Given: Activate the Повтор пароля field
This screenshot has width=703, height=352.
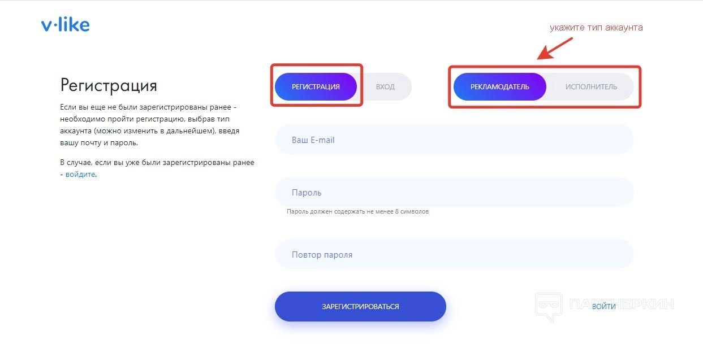Looking at the screenshot, I should coord(454,254).
